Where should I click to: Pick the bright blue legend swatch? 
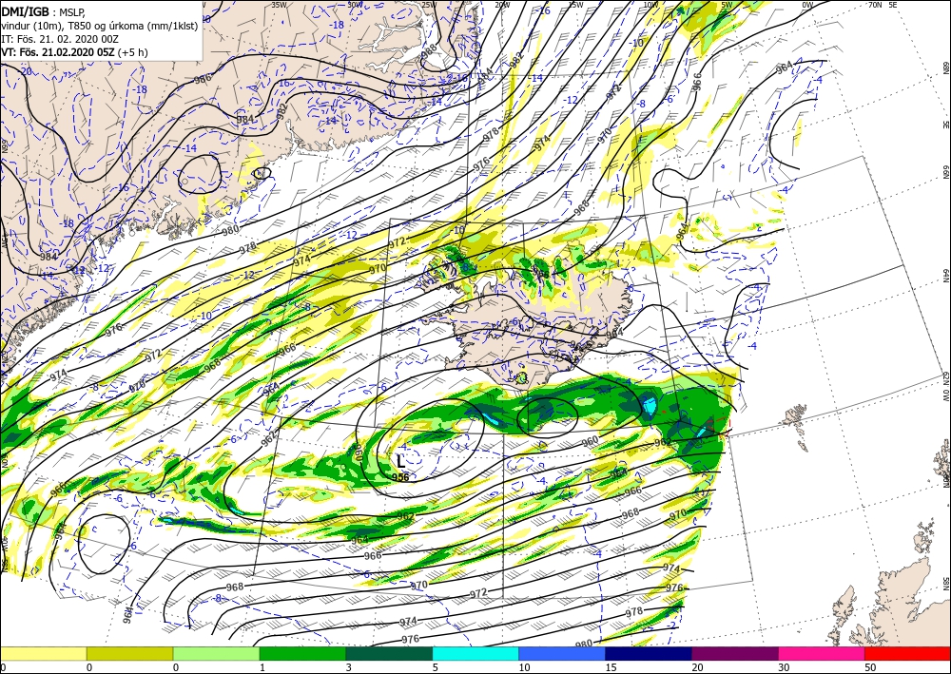(x=562, y=653)
